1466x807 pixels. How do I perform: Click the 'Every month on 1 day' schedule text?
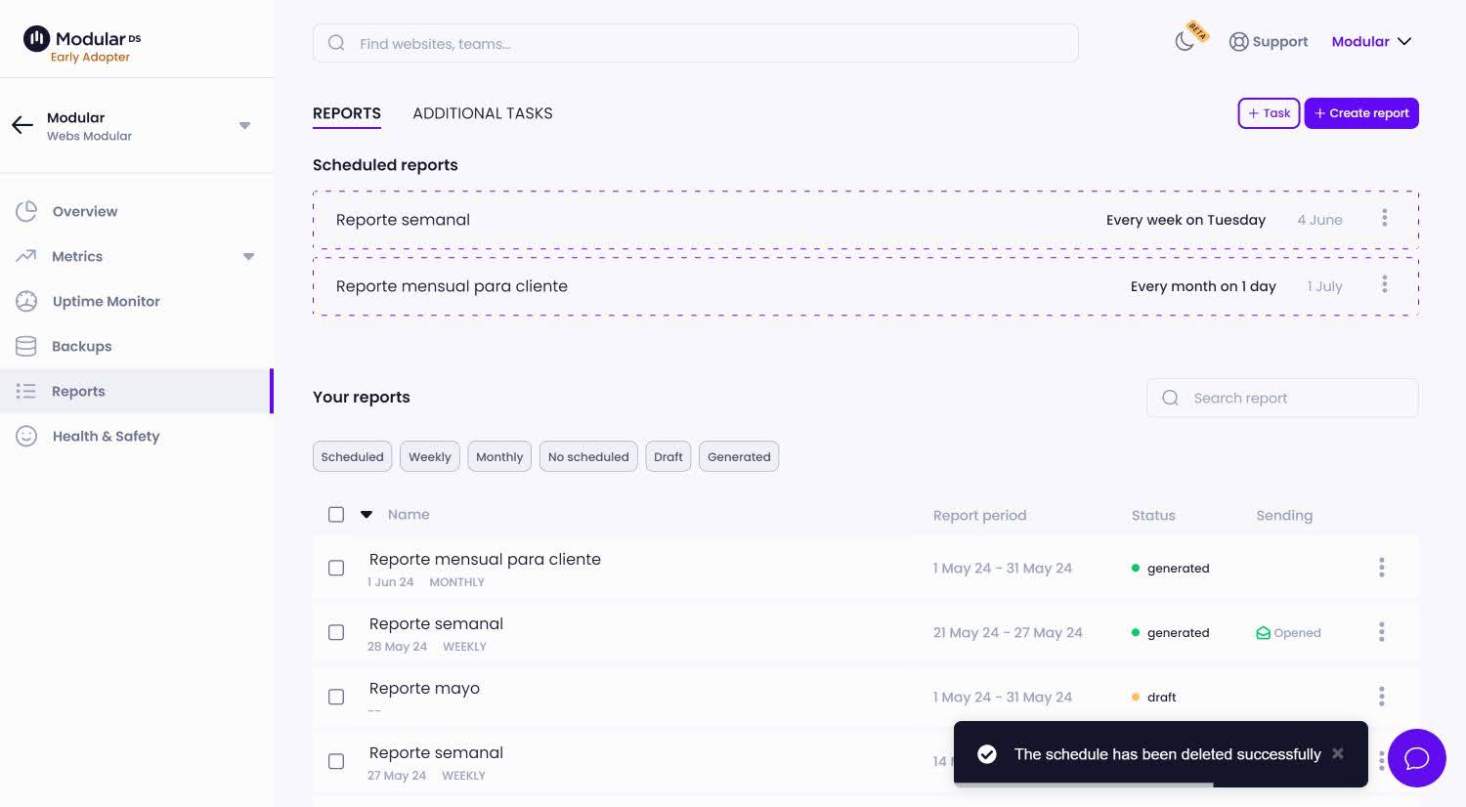1203,286
